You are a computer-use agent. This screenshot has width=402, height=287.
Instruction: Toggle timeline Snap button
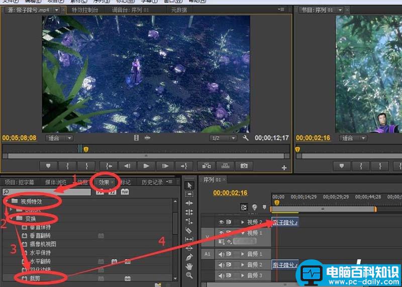click(x=244, y=207)
